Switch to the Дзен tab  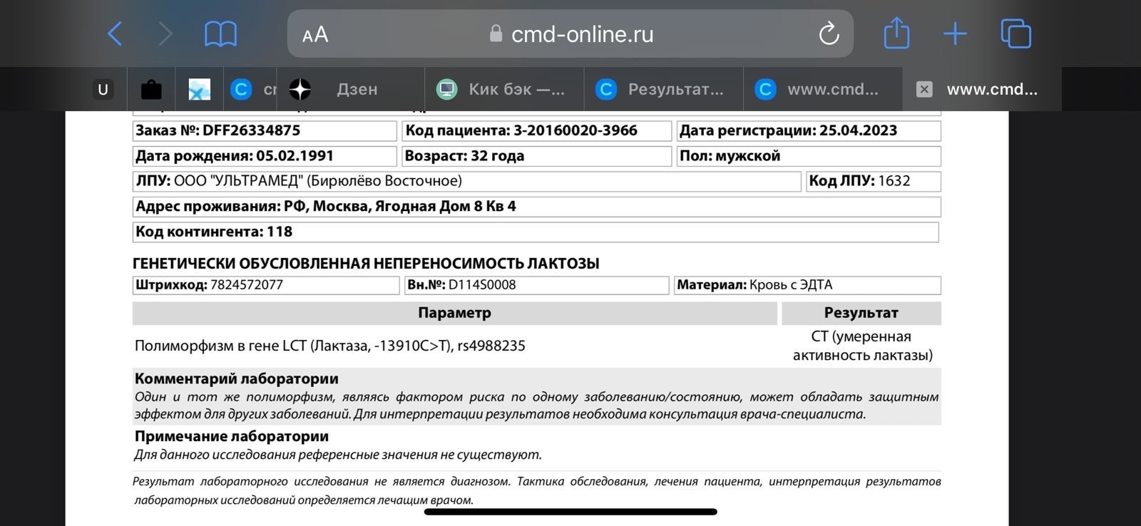357,89
